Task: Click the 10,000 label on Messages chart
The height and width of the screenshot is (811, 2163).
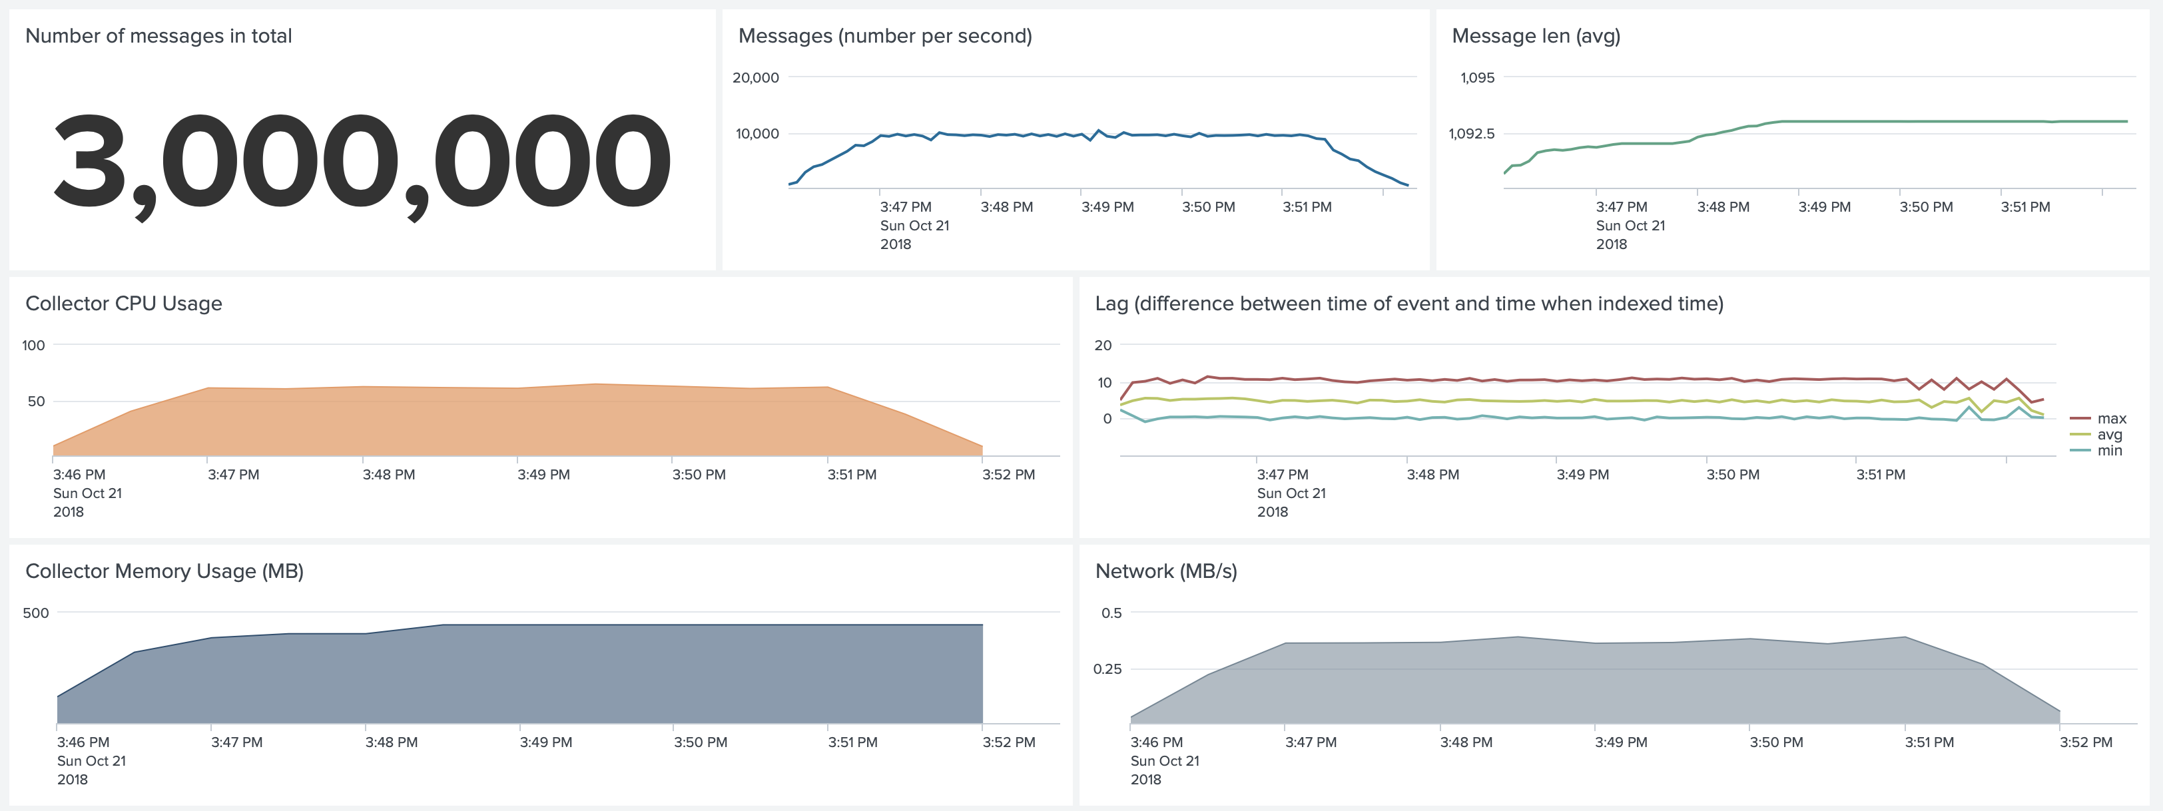Action: (757, 133)
